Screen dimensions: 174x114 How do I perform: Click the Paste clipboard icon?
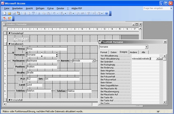point(48,13)
